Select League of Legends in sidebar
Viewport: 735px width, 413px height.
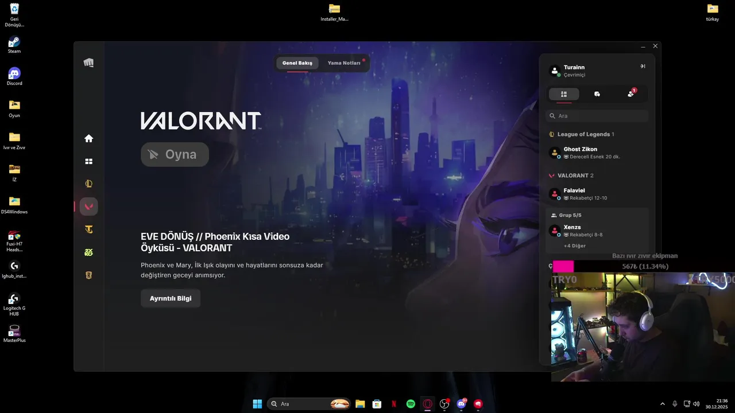[88, 184]
